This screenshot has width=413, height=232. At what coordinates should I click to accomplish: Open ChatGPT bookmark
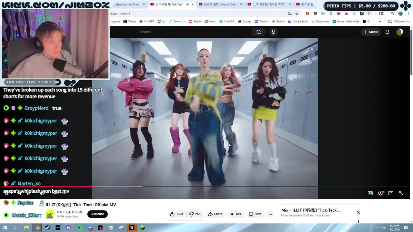[146, 22]
